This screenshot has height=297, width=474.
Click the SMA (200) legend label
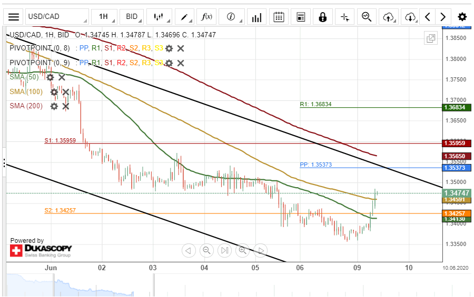coord(26,106)
